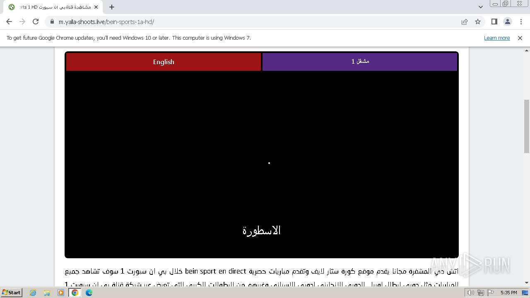The width and height of the screenshot is (530, 298).
Task: Dismiss the Chrome update notification bar
Action: click(520, 38)
